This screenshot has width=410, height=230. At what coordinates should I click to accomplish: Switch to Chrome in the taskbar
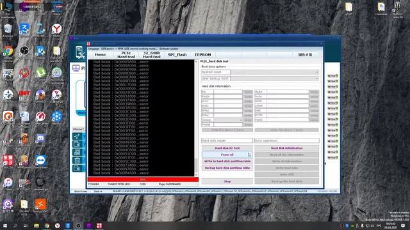(47, 226)
